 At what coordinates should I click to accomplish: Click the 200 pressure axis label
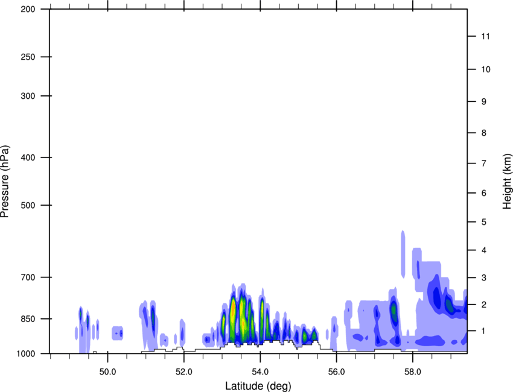tap(28, 9)
